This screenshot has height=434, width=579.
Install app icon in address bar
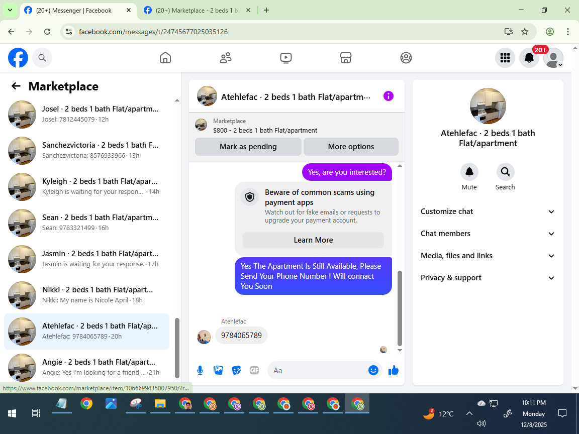(509, 32)
